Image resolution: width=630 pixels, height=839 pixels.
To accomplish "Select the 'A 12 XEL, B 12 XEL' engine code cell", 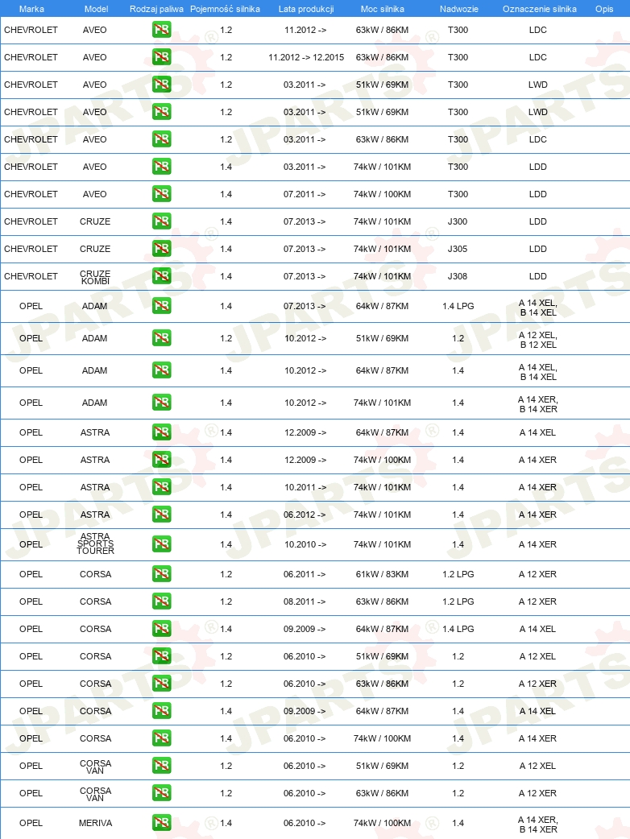I will pyautogui.click(x=538, y=340).
